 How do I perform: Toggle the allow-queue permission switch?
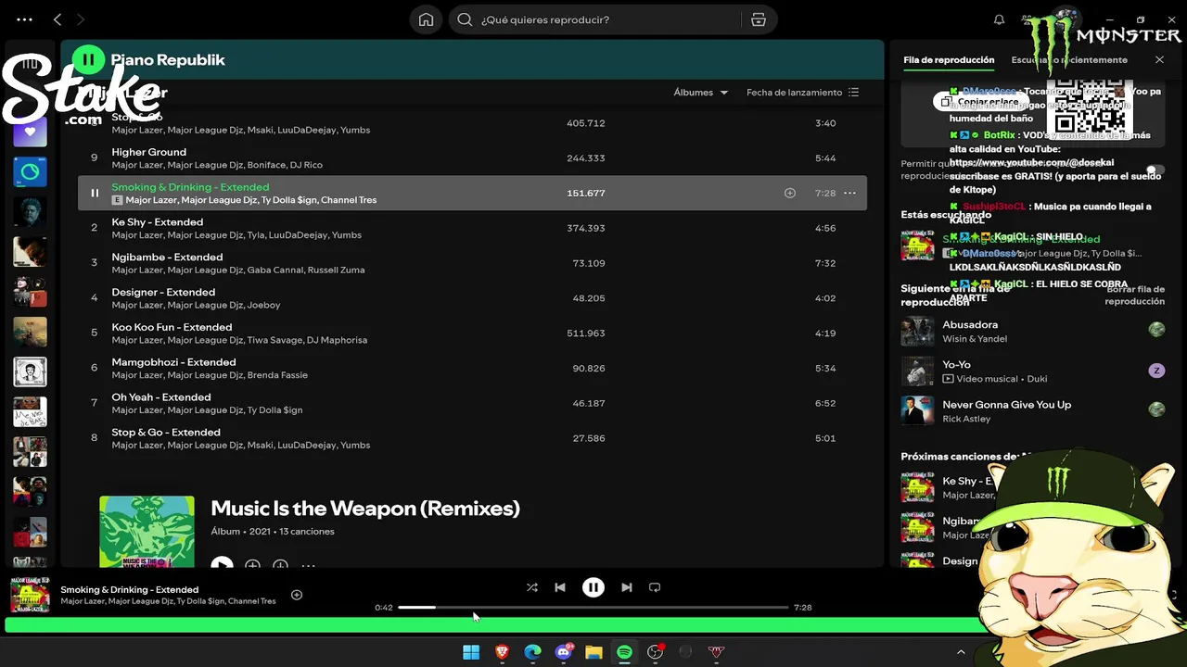tap(1154, 170)
